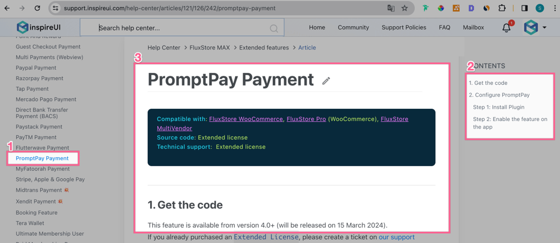Open Guest Checkout Payment article

(x=48, y=47)
